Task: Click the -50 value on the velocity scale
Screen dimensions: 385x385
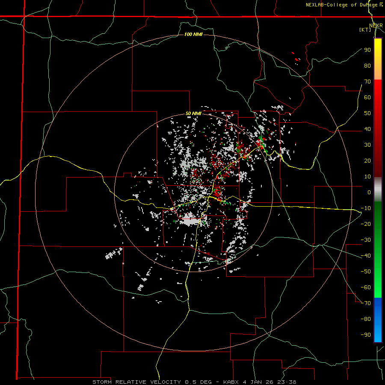Action: pyautogui.click(x=366, y=272)
